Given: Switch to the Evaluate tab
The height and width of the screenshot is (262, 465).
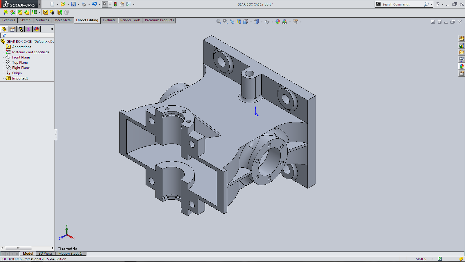Looking at the screenshot, I should [x=109, y=20].
